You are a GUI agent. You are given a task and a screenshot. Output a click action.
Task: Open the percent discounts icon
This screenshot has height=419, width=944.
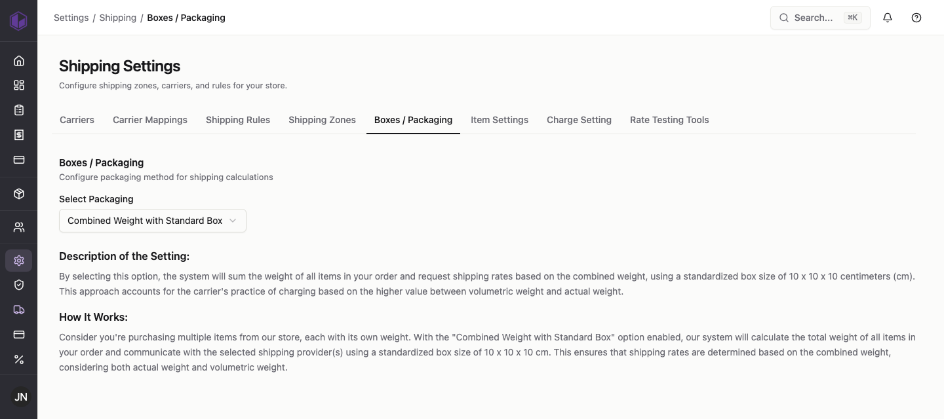(x=19, y=359)
